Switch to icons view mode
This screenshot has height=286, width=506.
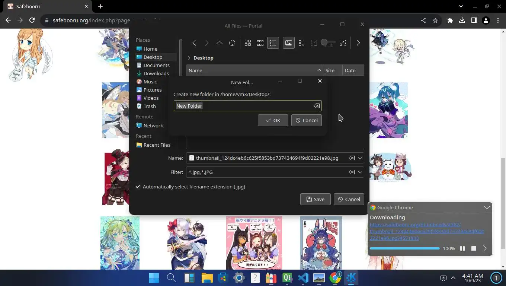click(x=248, y=43)
